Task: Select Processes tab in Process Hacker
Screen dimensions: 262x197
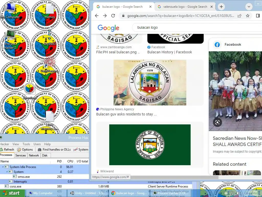Action: [x=6, y=155]
